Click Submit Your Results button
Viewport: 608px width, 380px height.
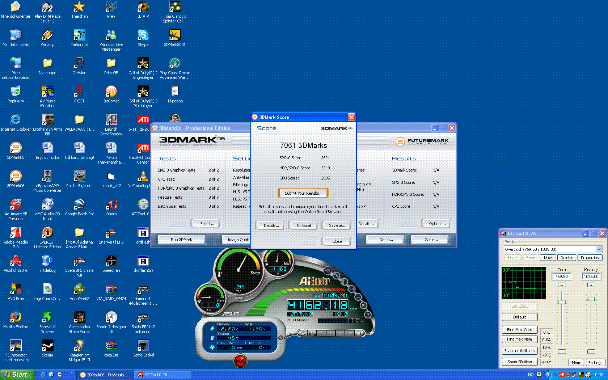[x=303, y=193]
